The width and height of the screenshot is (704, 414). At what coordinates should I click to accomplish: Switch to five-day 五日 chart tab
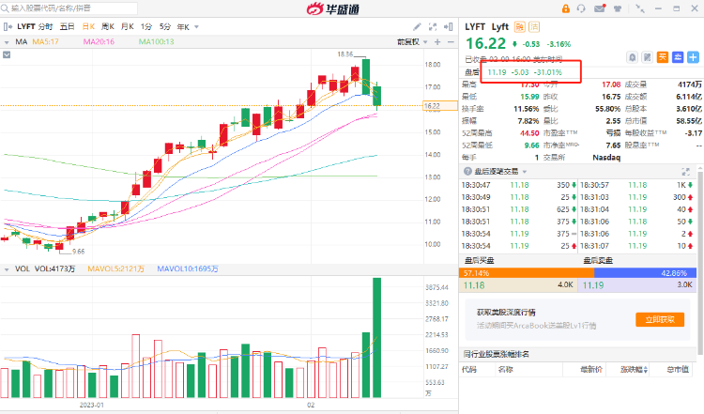(67, 27)
